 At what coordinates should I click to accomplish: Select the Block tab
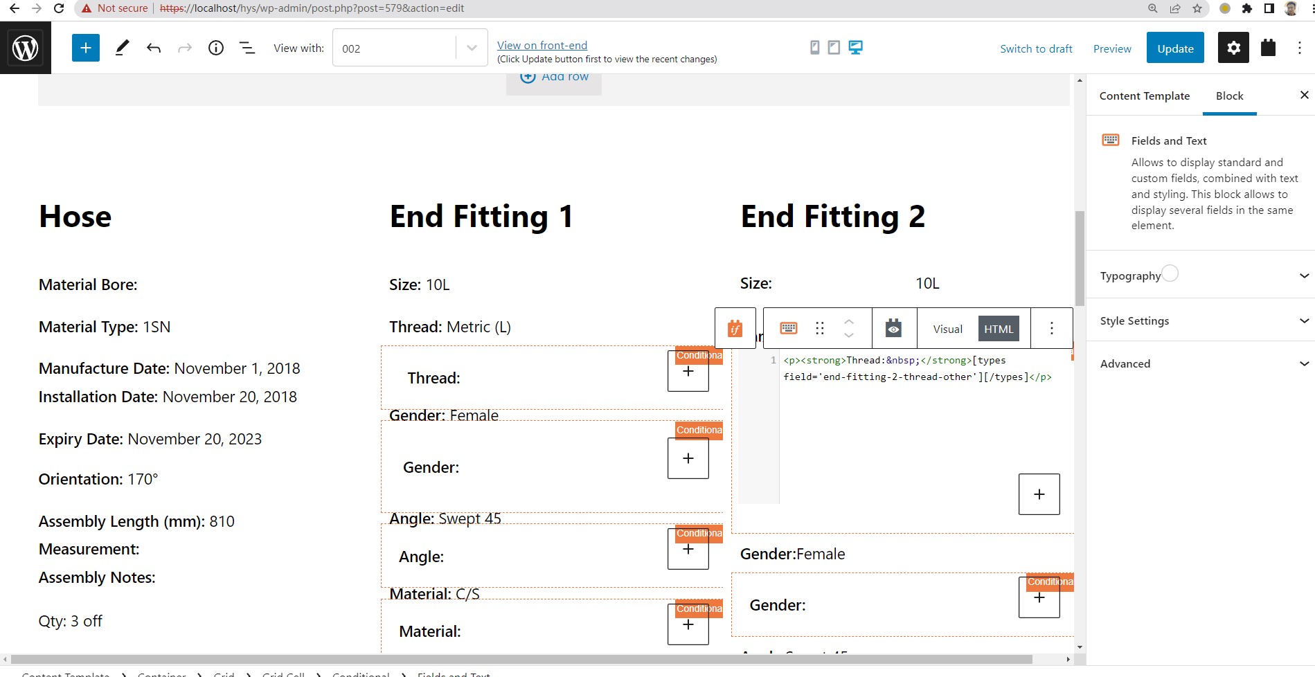point(1229,96)
